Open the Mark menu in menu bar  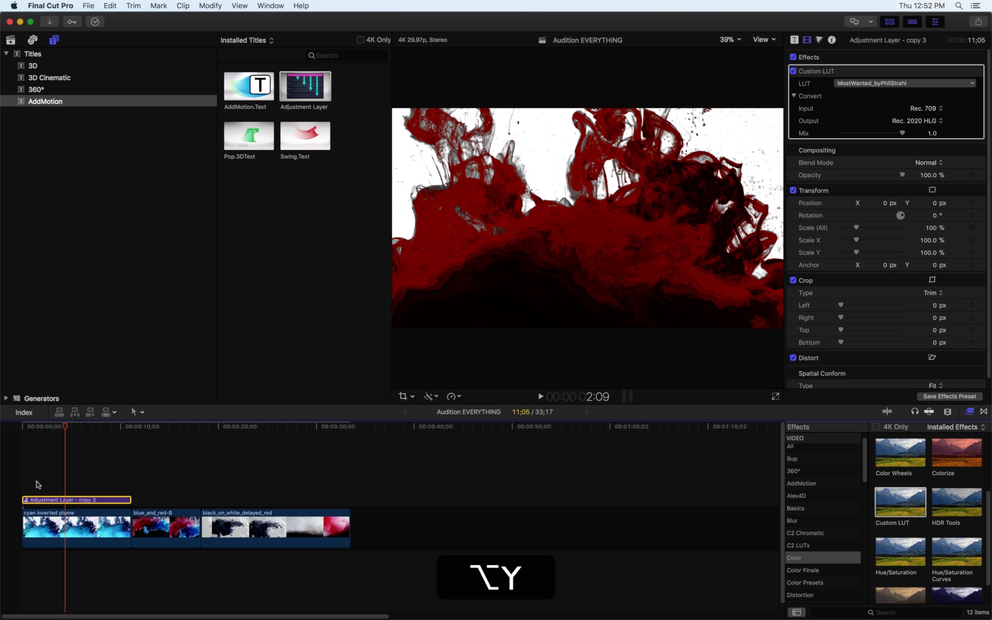159,6
